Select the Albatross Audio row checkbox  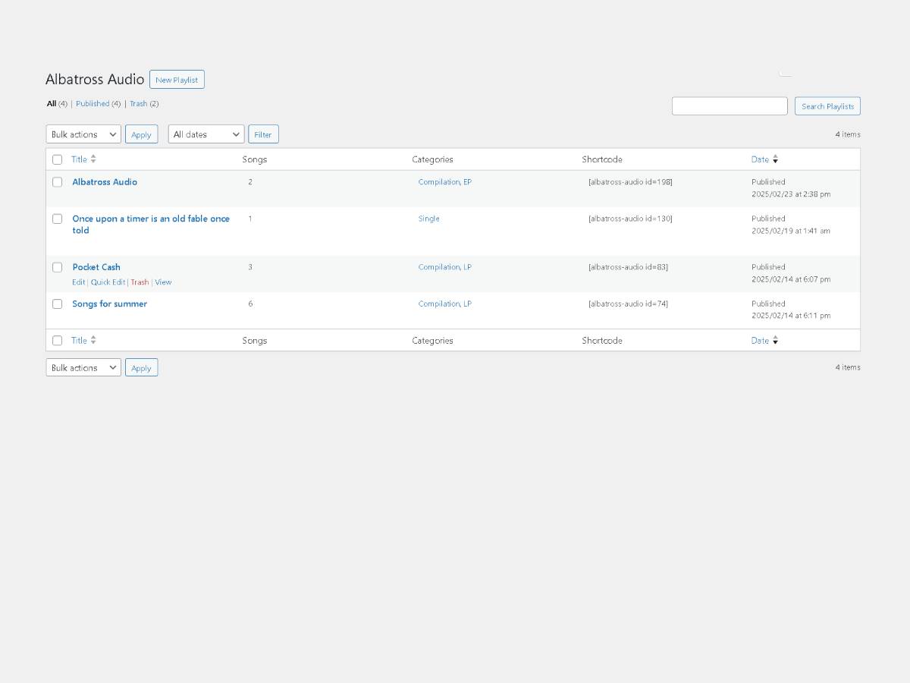point(57,182)
